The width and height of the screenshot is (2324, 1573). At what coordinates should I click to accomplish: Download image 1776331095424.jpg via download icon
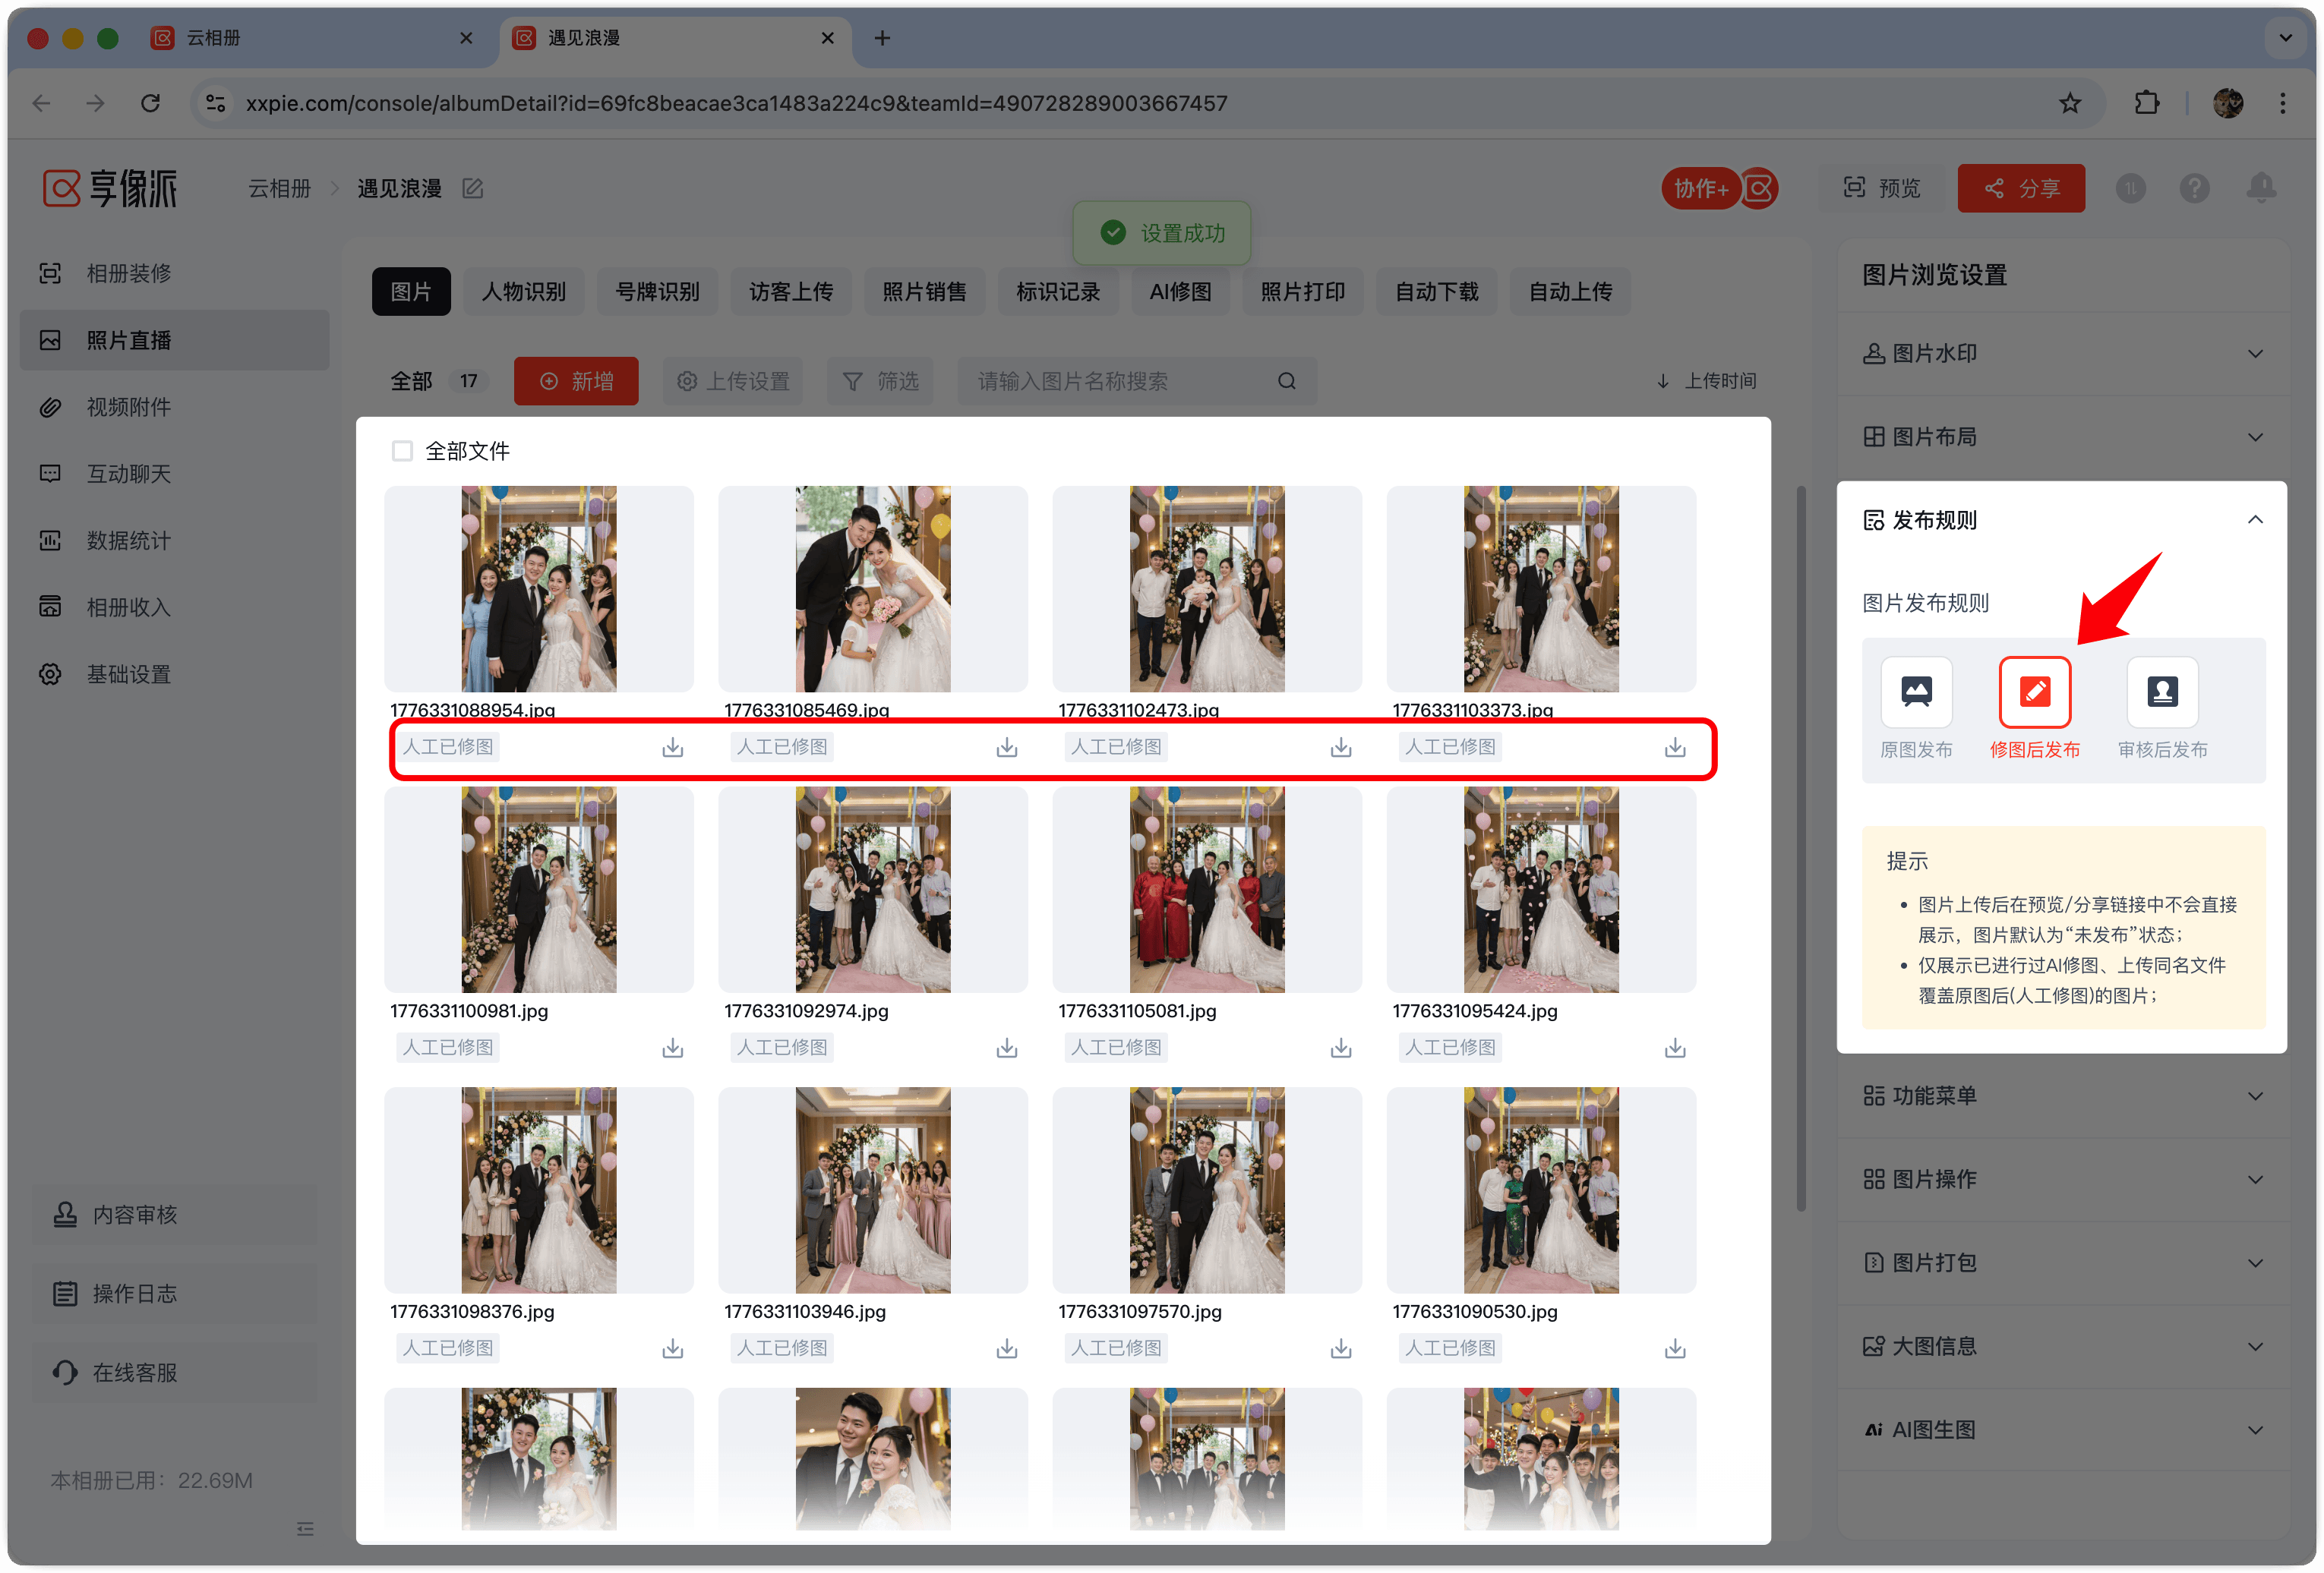click(1674, 1048)
